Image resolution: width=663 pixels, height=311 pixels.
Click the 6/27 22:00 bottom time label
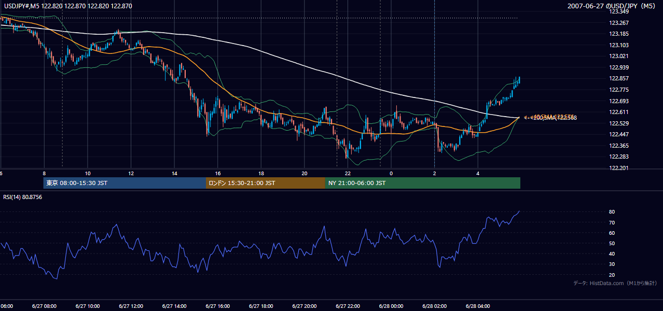point(348,306)
